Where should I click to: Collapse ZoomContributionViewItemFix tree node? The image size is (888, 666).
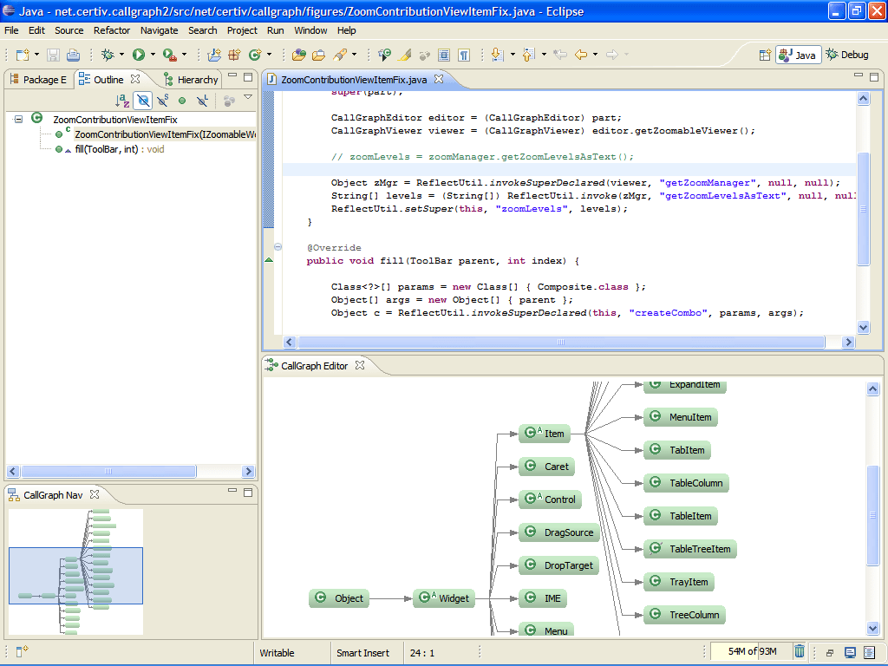18,120
